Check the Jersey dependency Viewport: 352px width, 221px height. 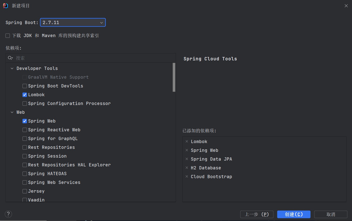coord(25,191)
